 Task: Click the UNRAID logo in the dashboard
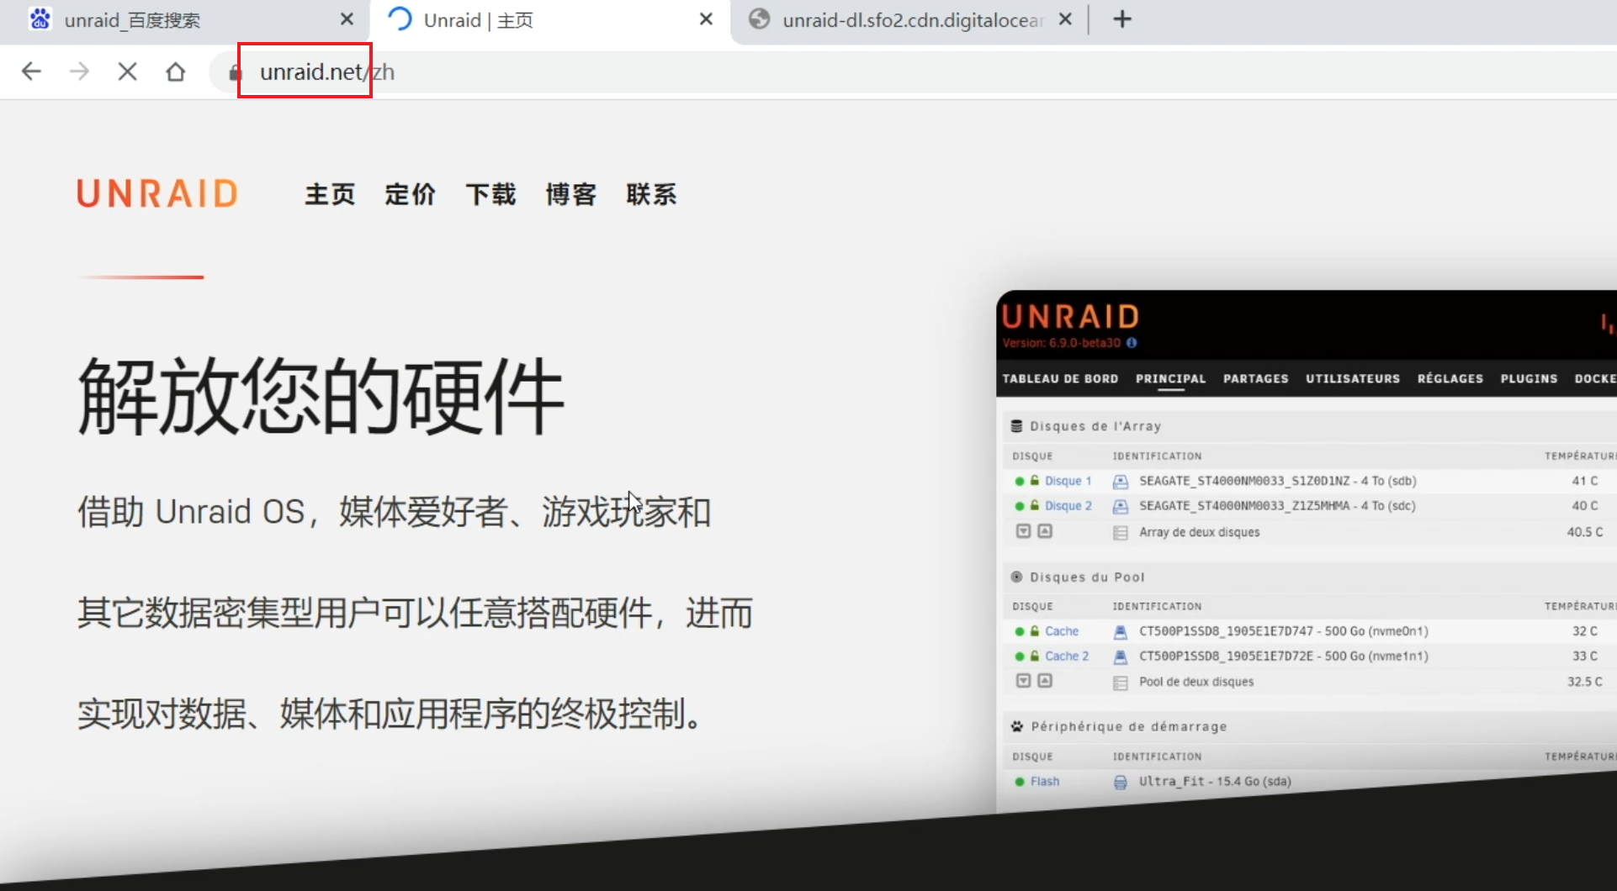[1070, 317]
